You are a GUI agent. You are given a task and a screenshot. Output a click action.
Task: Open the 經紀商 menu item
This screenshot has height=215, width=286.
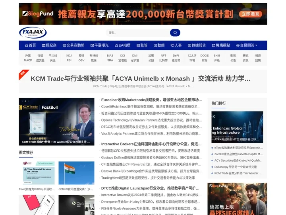tap(49, 45)
